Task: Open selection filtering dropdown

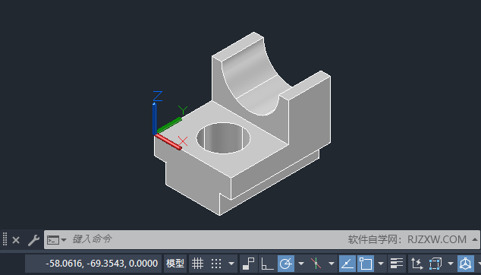Action: [x=451, y=264]
